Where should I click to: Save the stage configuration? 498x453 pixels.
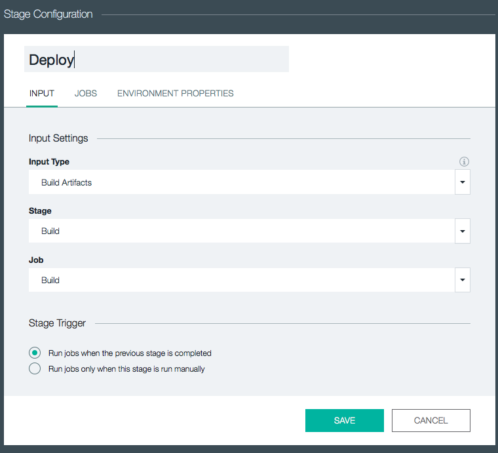point(345,420)
